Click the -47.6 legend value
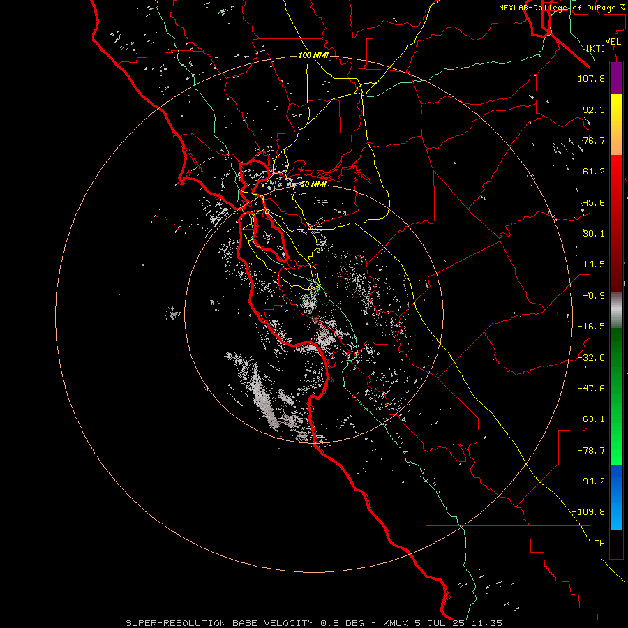 591,389
